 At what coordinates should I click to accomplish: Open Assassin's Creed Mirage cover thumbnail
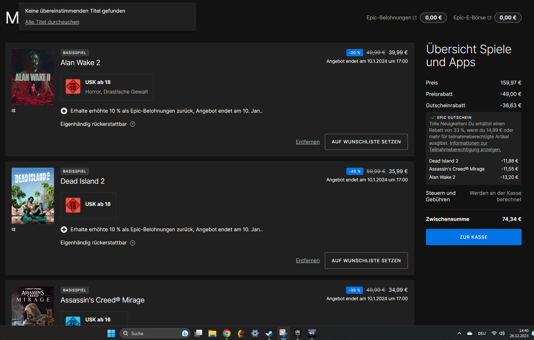[x=33, y=306]
